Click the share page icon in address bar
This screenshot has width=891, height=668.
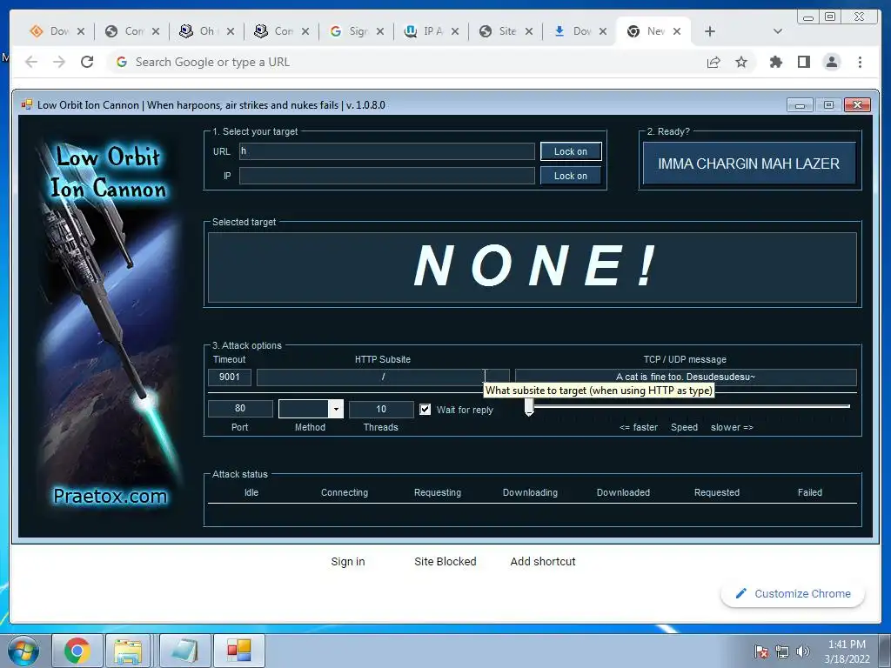click(713, 62)
